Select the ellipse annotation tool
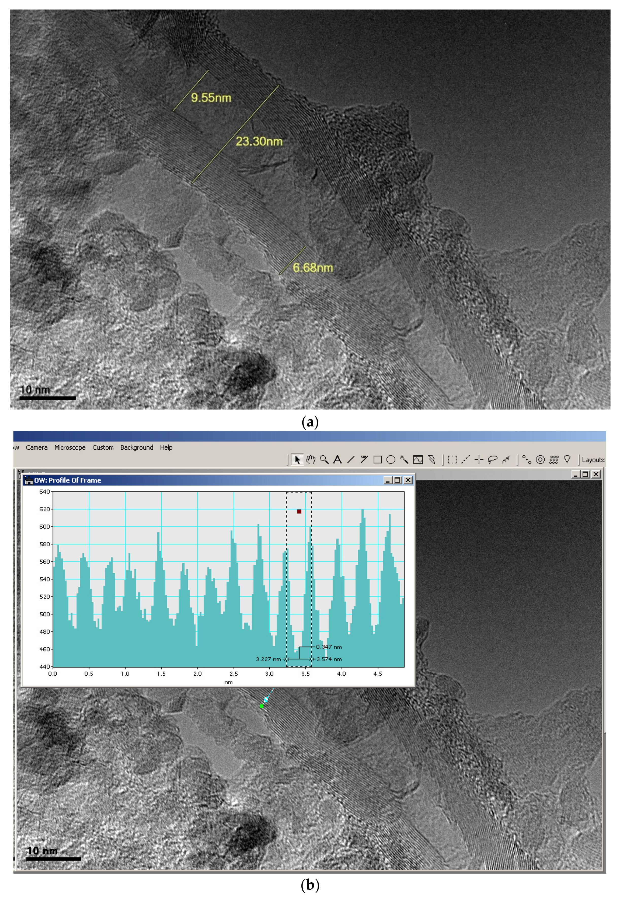The image size is (625, 898). click(x=391, y=460)
